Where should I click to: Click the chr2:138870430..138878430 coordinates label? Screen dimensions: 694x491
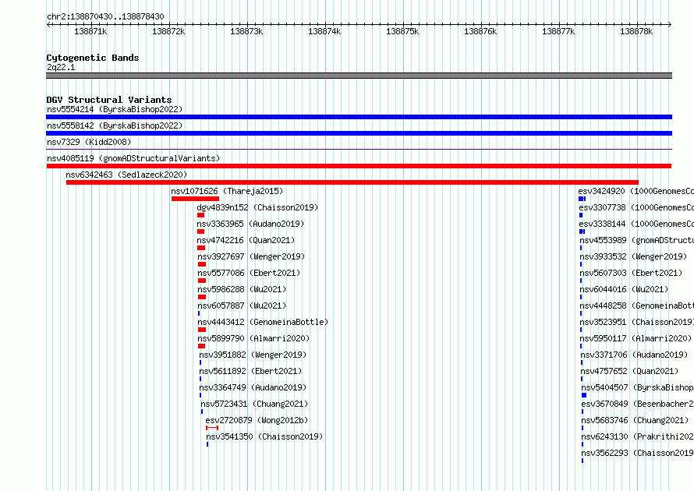click(105, 17)
